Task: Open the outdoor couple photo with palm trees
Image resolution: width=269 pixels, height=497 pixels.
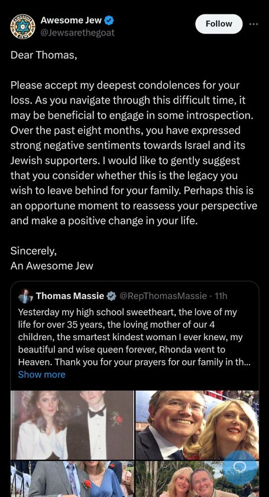Action: click(x=197, y=479)
